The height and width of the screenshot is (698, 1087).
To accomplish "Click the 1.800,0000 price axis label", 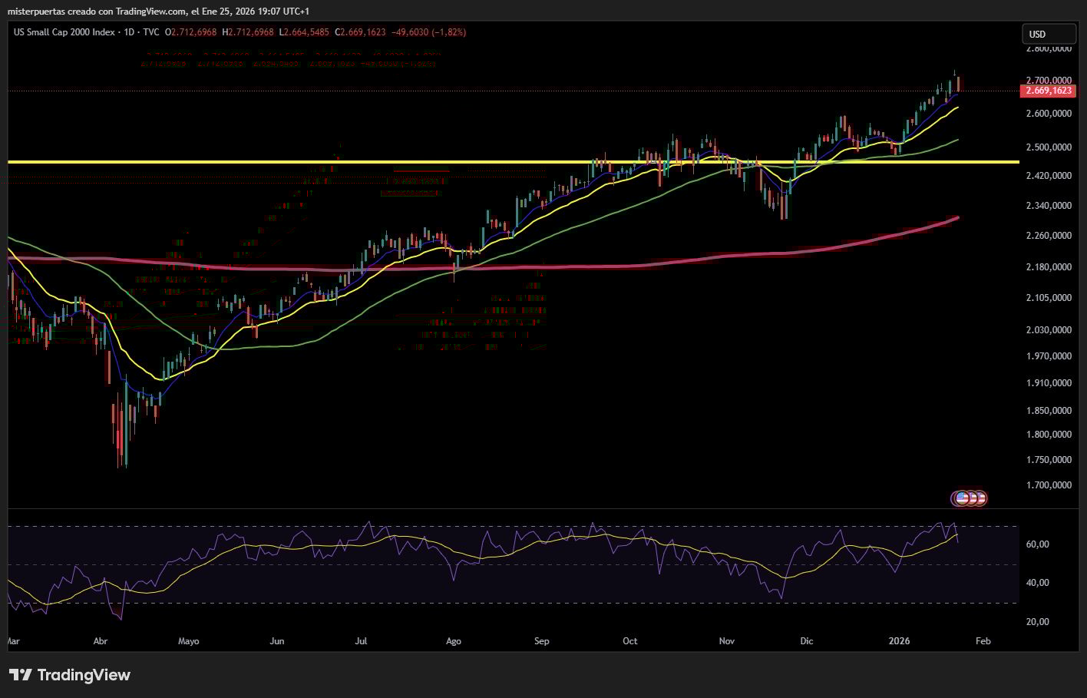I will [x=1049, y=435].
